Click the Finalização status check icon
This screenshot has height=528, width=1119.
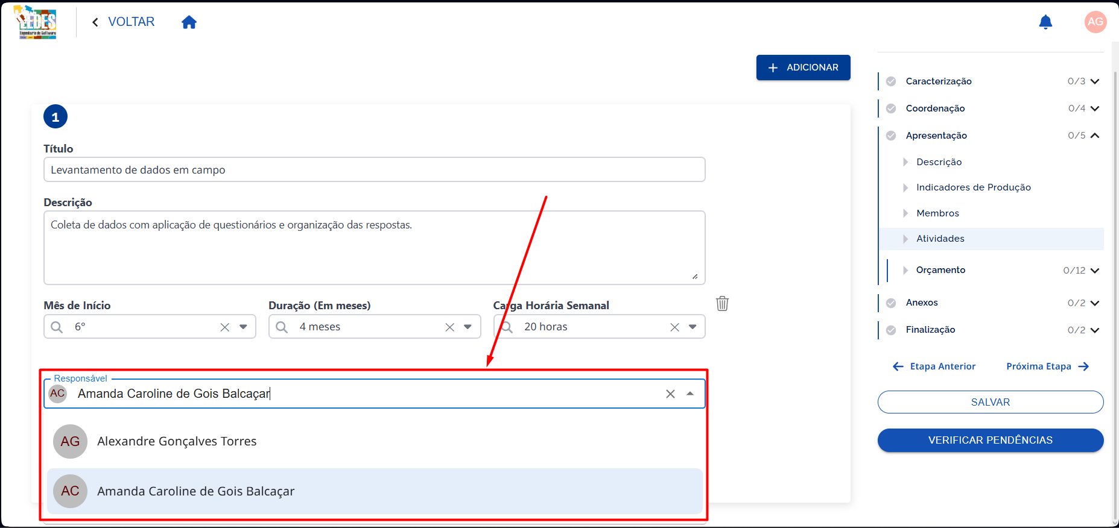tap(891, 330)
